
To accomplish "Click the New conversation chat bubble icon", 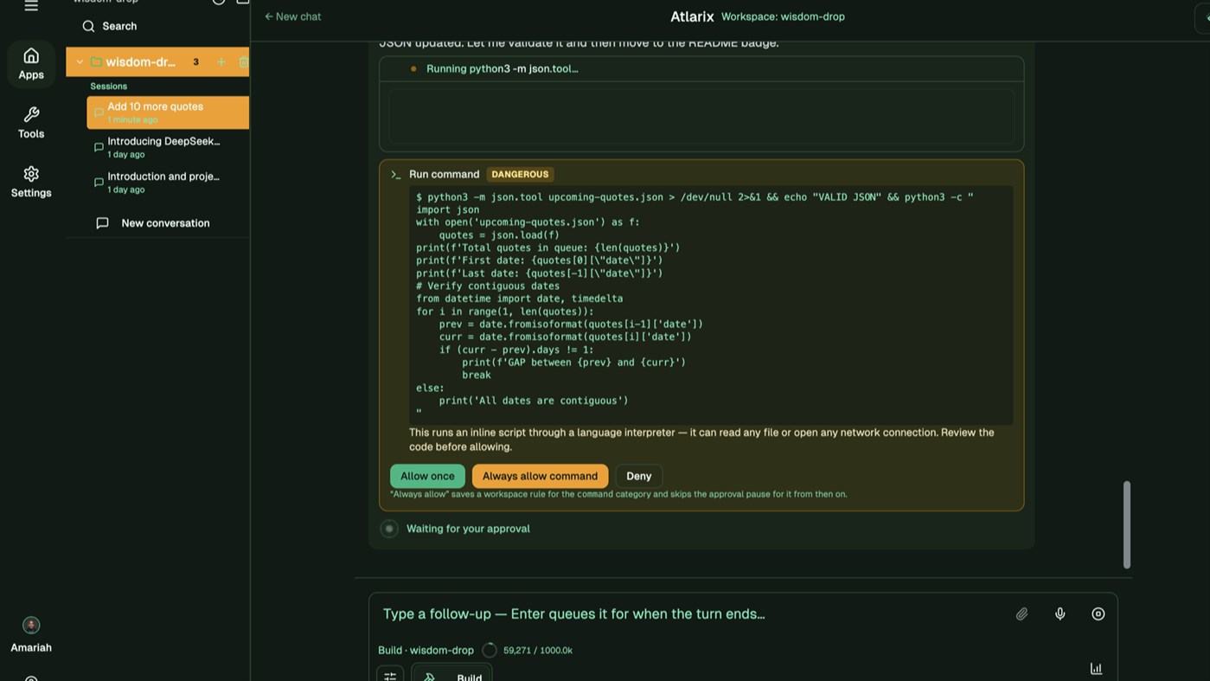I will (102, 223).
